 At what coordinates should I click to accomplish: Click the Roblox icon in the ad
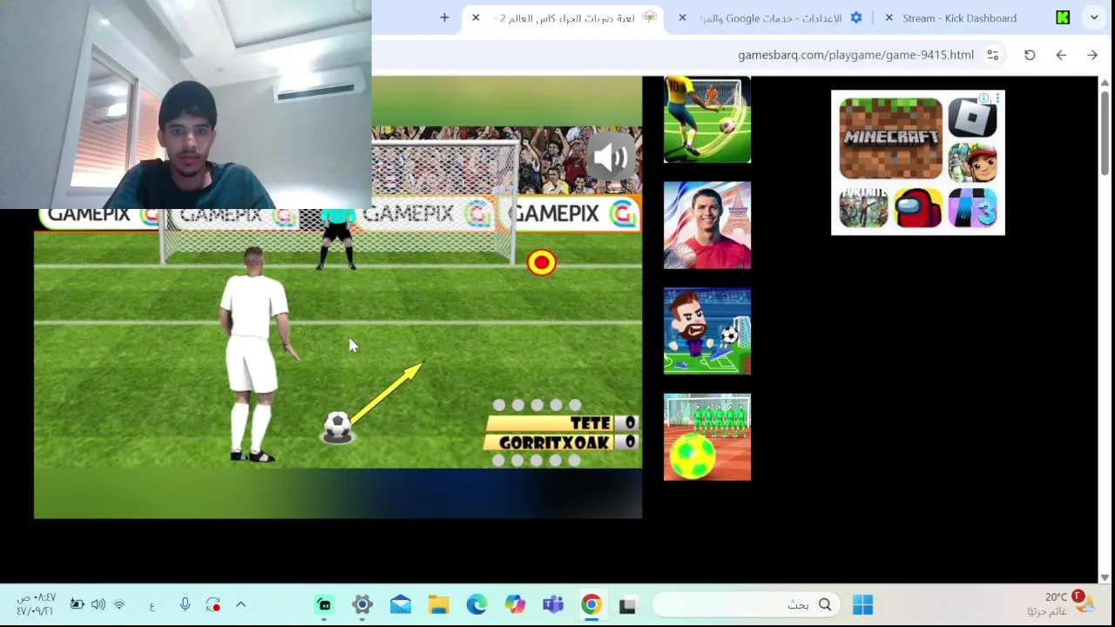pos(972,118)
